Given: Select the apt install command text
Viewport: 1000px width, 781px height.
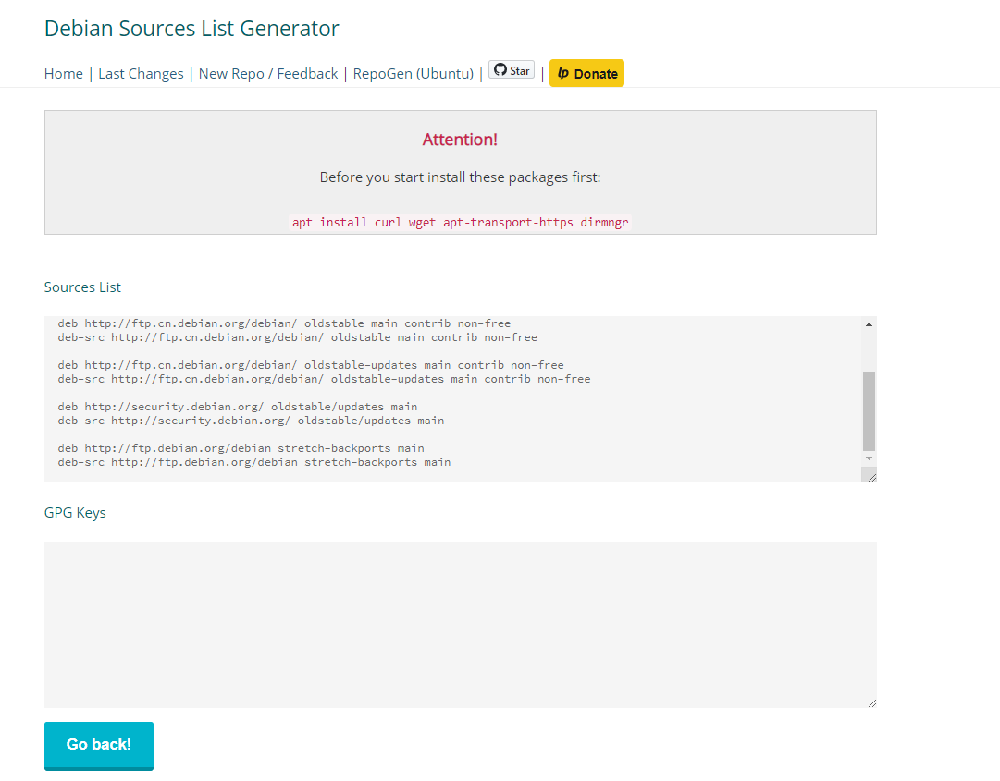Looking at the screenshot, I should click(x=460, y=222).
